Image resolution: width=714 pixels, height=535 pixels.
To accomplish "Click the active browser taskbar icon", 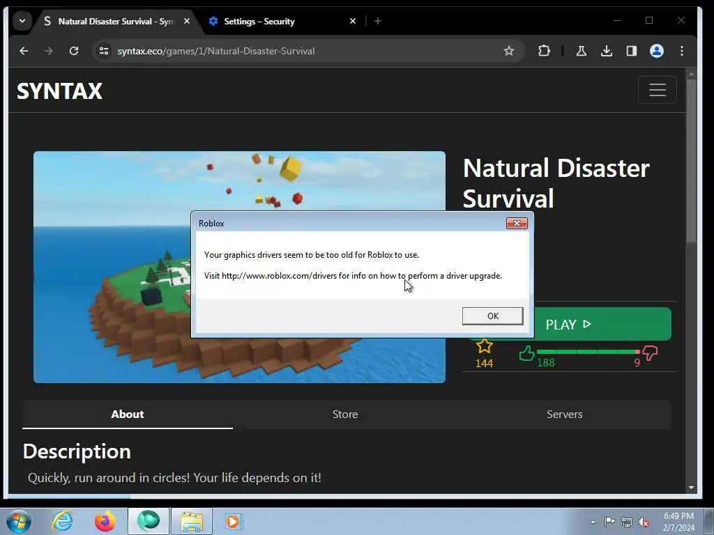I will [x=149, y=521].
